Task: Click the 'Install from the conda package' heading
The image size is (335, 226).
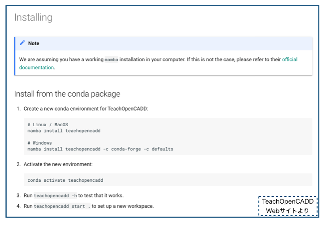Action: tap(67, 94)
